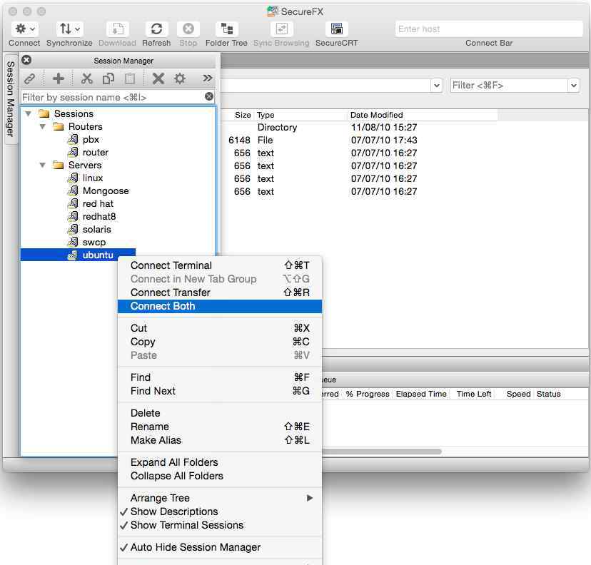Add a new session with the plus icon
The height and width of the screenshot is (565, 591).
pyautogui.click(x=59, y=78)
